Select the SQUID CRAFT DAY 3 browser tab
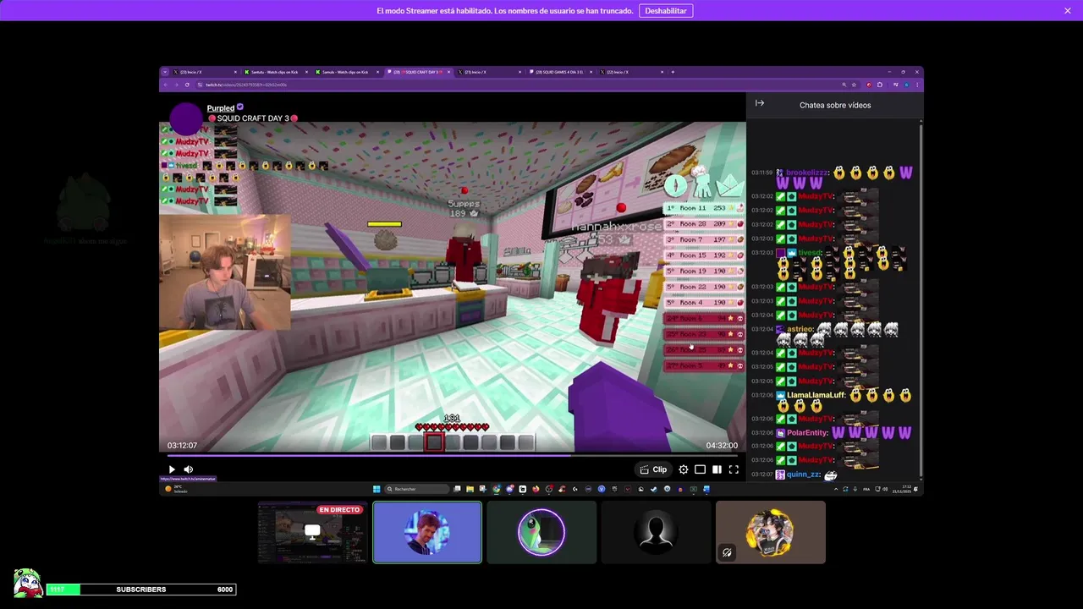 point(419,72)
